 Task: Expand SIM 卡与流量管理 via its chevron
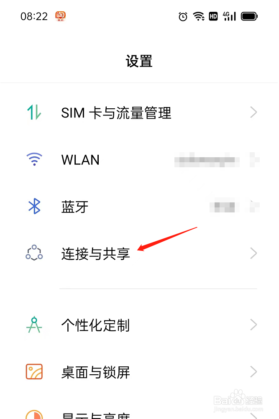coord(253,112)
